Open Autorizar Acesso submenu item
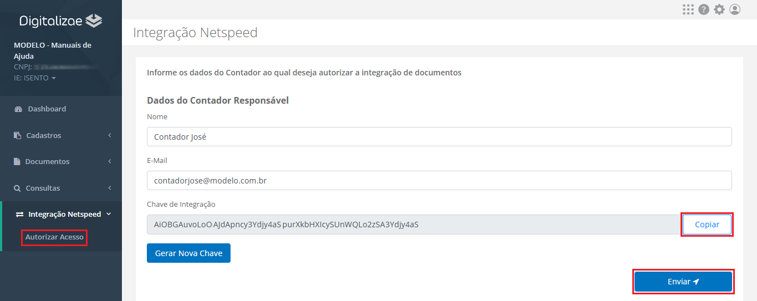This screenshot has height=301, width=757. coord(54,237)
